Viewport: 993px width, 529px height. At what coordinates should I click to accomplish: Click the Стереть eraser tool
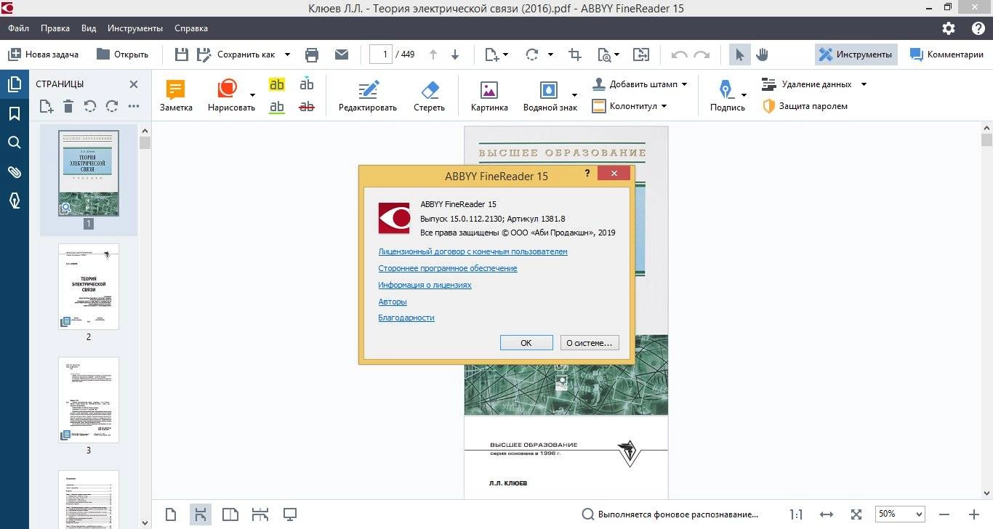[x=430, y=96]
